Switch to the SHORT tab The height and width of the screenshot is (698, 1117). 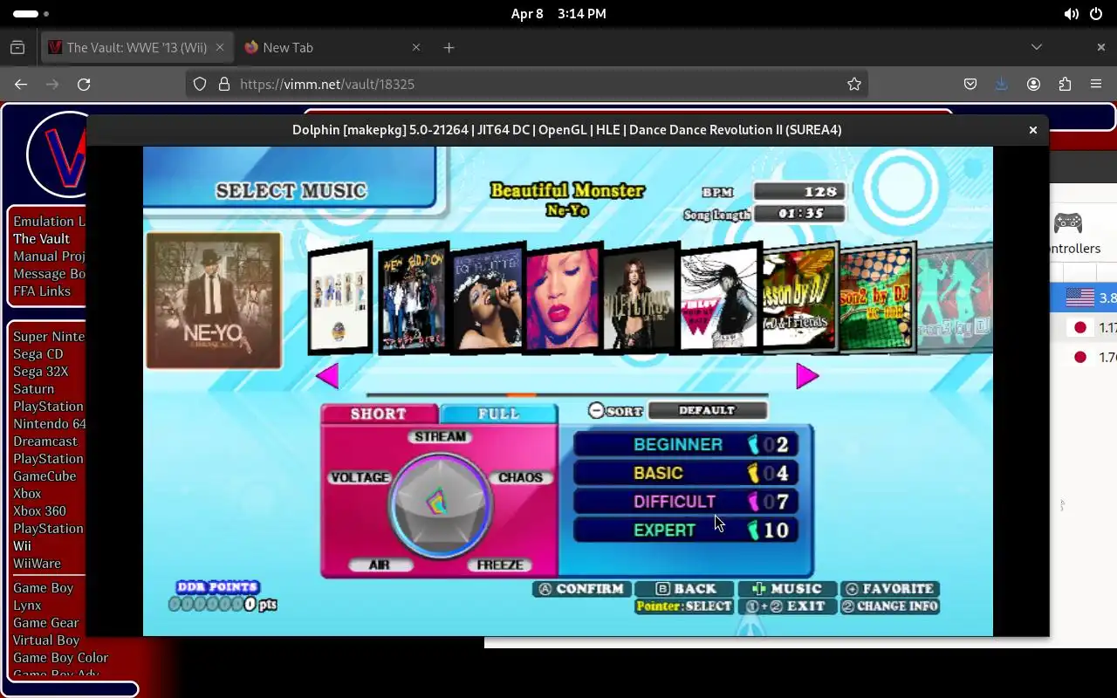click(x=379, y=414)
